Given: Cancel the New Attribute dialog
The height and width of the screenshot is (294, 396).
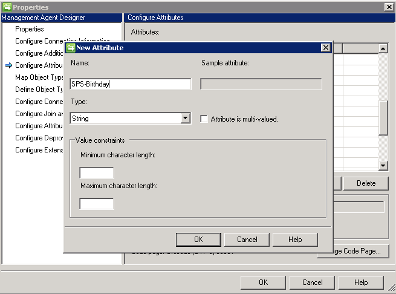Looking at the screenshot, I should pos(247,240).
